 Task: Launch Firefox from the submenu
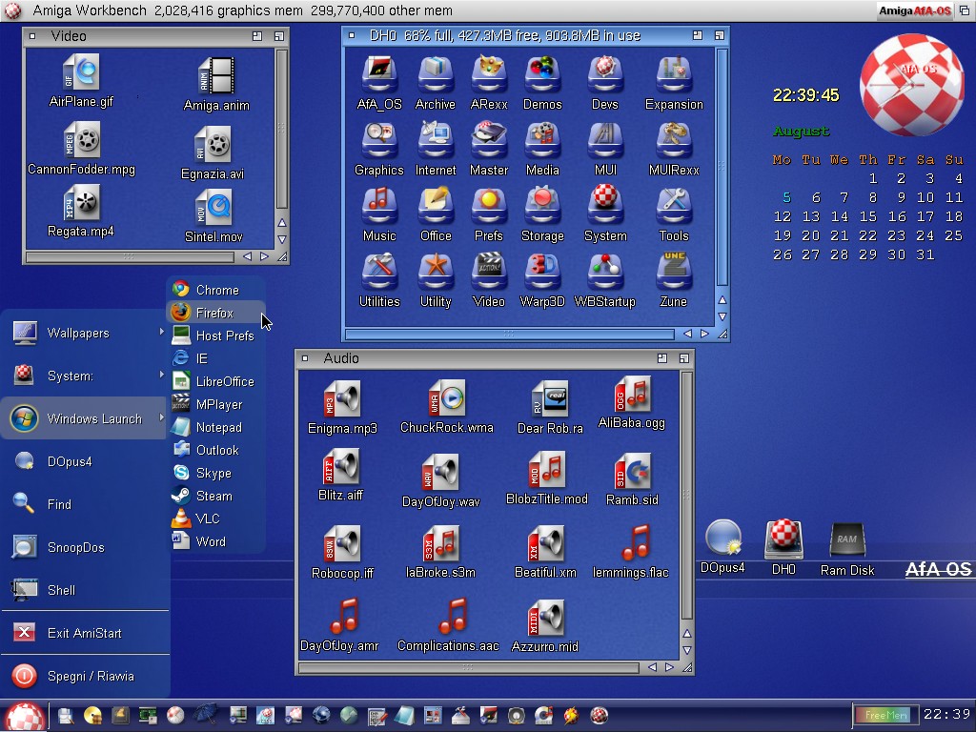[214, 313]
